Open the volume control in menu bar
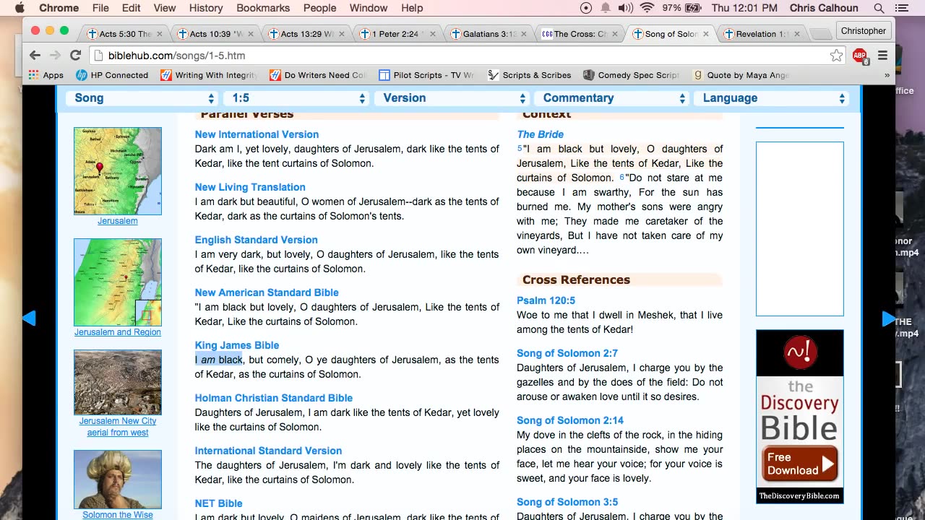 click(625, 8)
